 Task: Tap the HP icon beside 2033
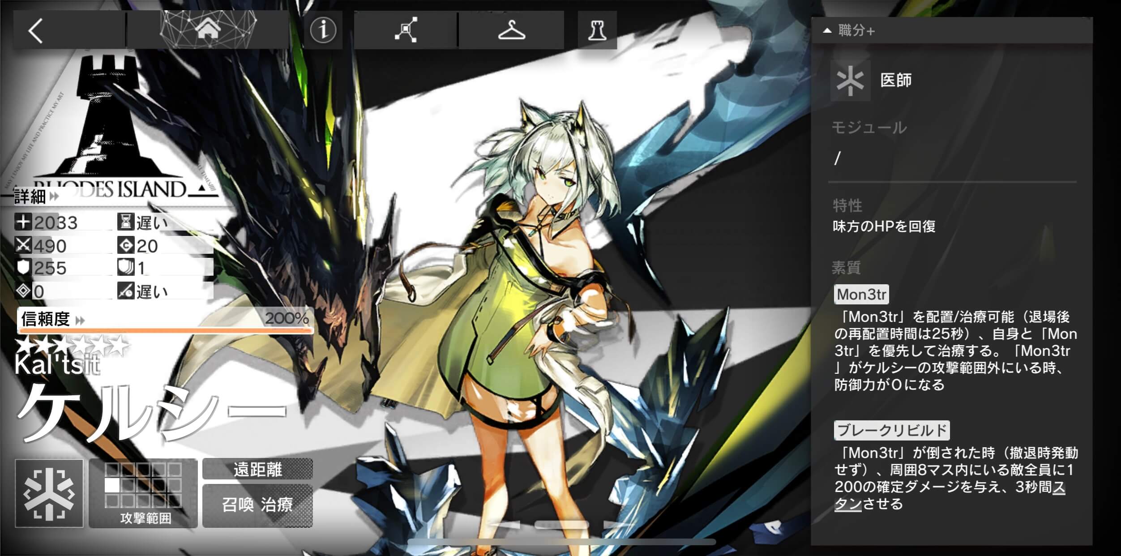(x=23, y=222)
